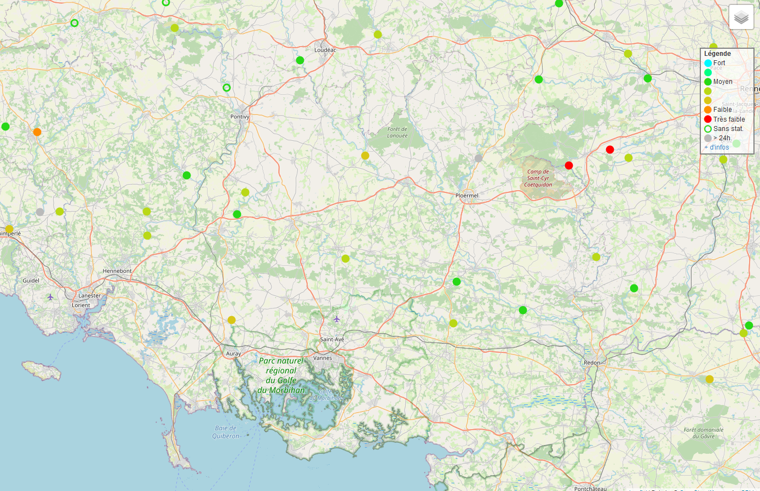Click hollow green marker just northwest of Pontivy
The image size is (760, 491).
click(x=227, y=88)
